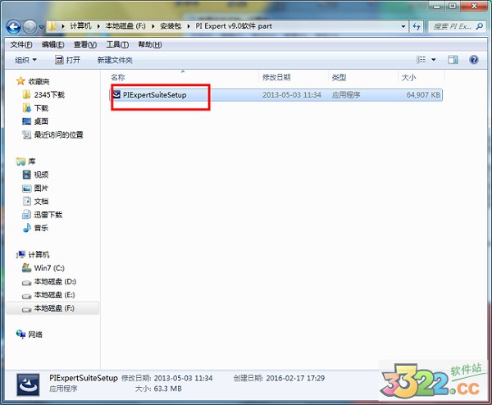492x405 pixels.
Task: Expand the address bar history dropdown
Action: point(403,27)
